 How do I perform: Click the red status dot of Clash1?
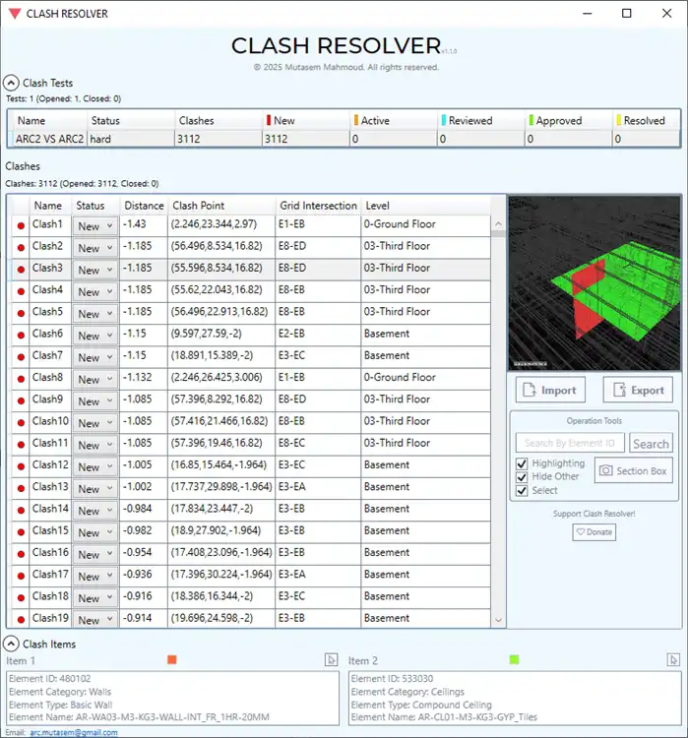pyautogui.click(x=21, y=226)
